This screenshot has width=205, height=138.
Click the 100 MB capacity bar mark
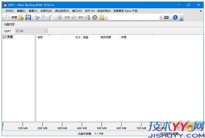pyautogui.click(x=23, y=128)
